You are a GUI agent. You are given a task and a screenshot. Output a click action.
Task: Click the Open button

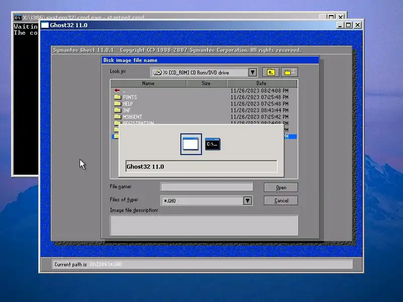coord(281,187)
